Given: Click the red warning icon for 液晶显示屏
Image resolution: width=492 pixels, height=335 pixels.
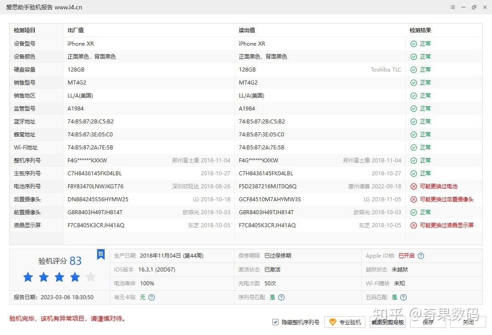Looking at the screenshot, I should tap(414, 225).
